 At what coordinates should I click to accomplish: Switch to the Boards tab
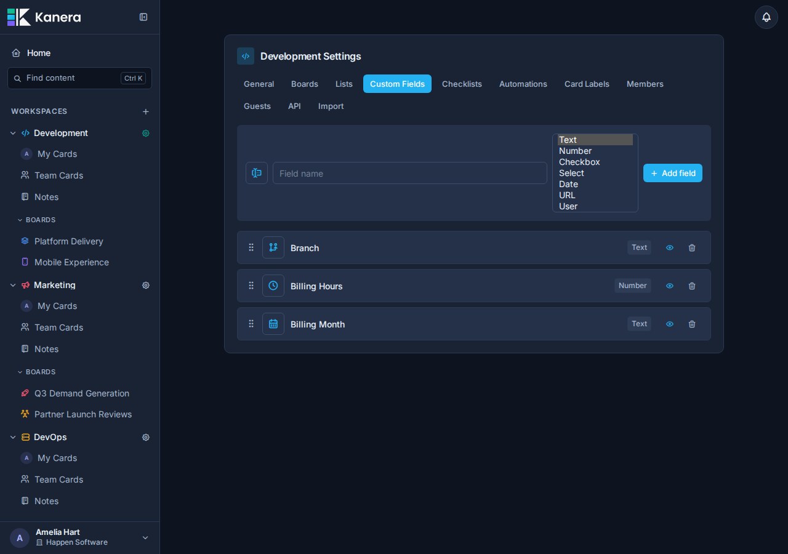pos(305,84)
